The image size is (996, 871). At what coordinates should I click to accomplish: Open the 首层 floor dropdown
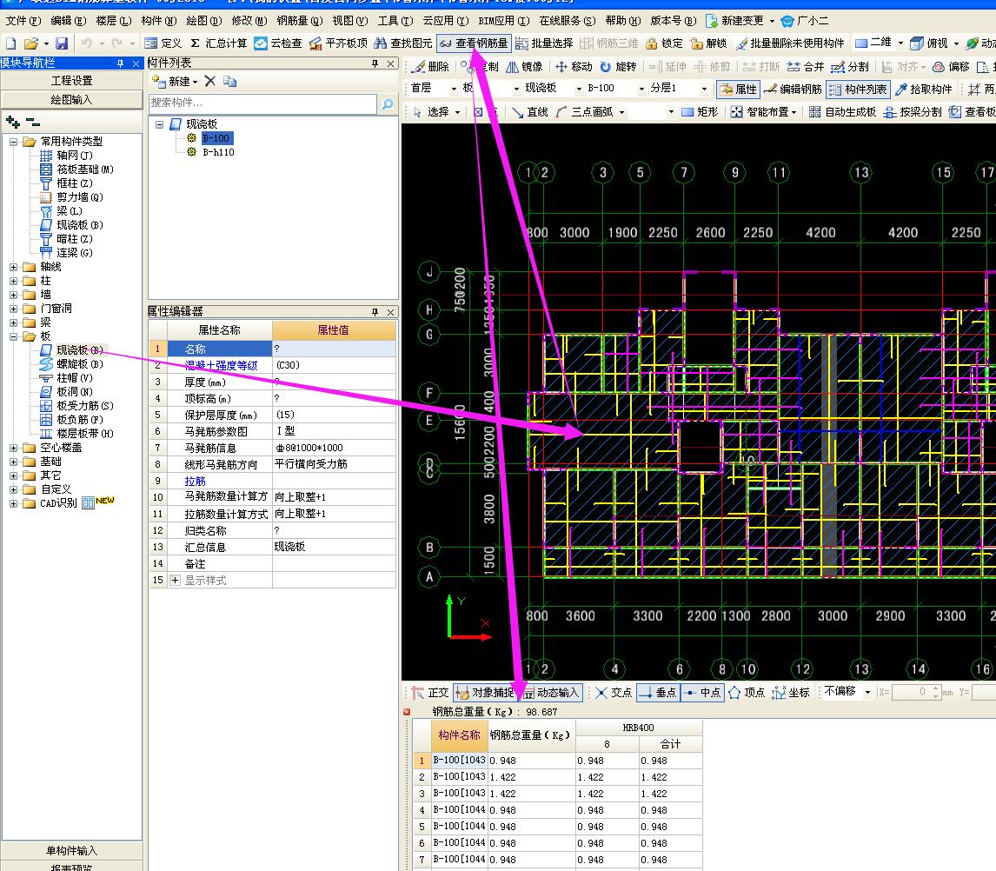(454, 89)
